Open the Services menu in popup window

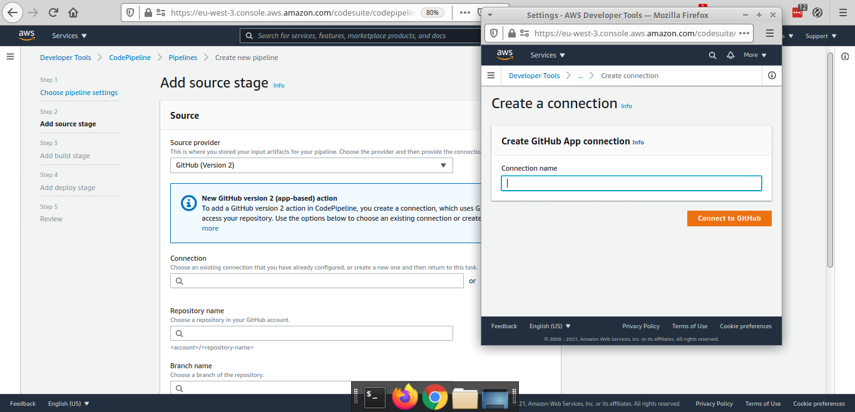547,55
